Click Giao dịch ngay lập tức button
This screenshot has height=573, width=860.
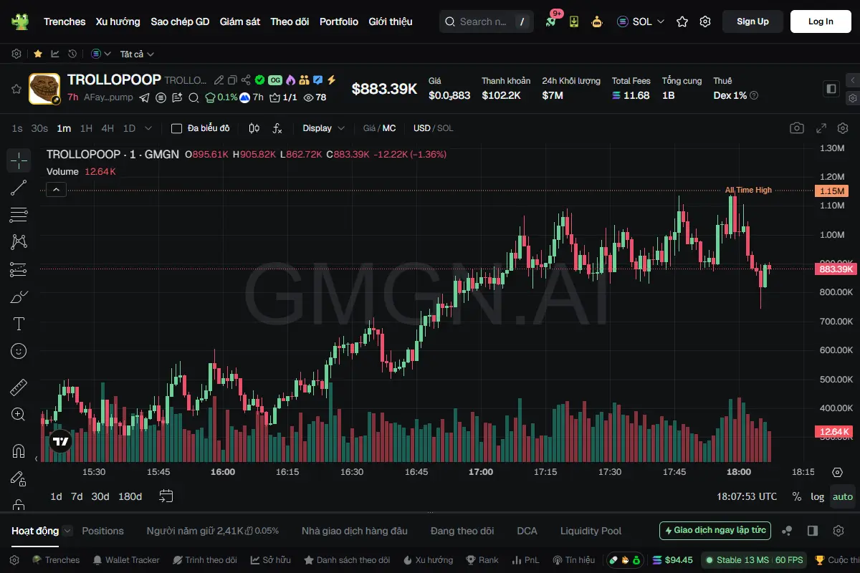coord(715,531)
